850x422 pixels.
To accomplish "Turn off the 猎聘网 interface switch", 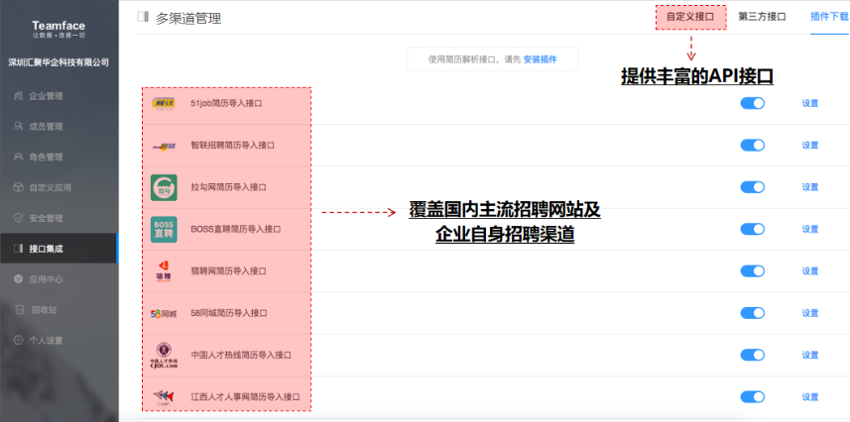I will [x=753, y=270].
